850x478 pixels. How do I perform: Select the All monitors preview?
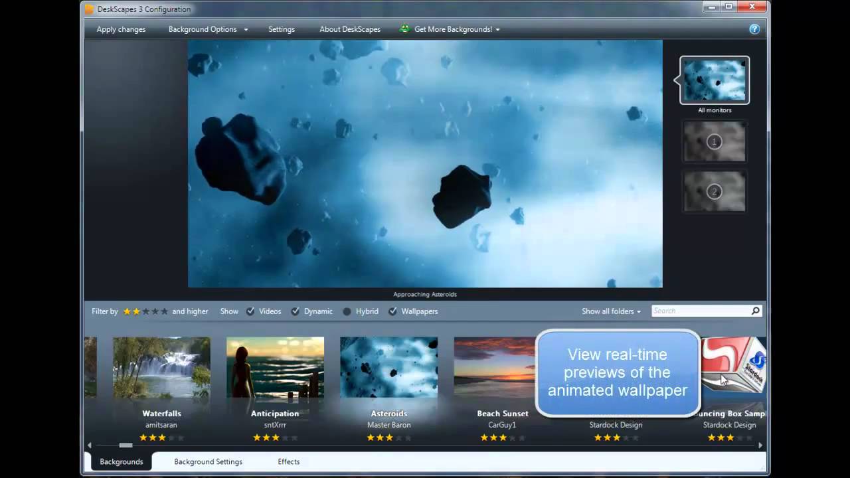tap(715, 80)
